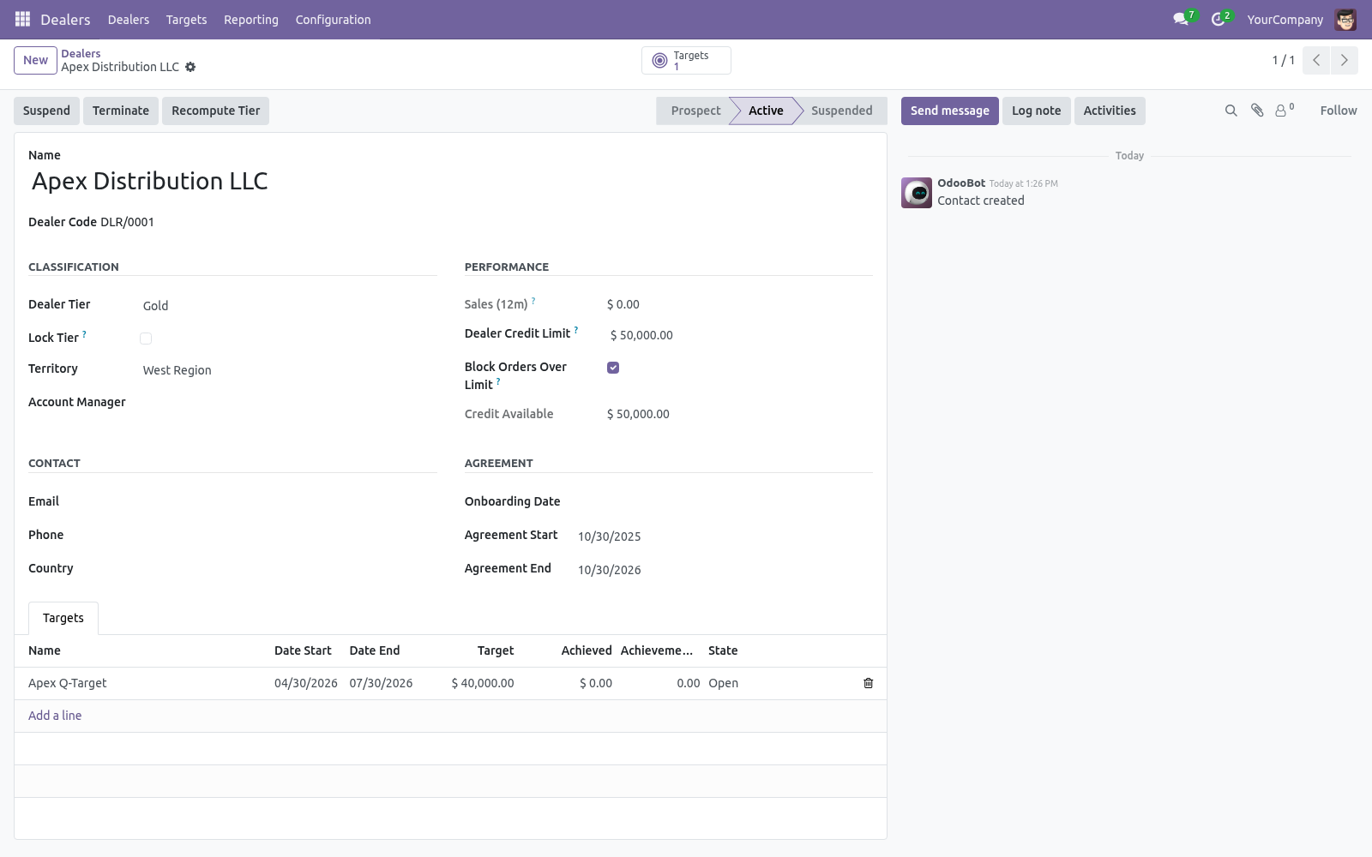1372x857 pixels.
Task: Open the apps grid menu icon
Action: point(23,19)
